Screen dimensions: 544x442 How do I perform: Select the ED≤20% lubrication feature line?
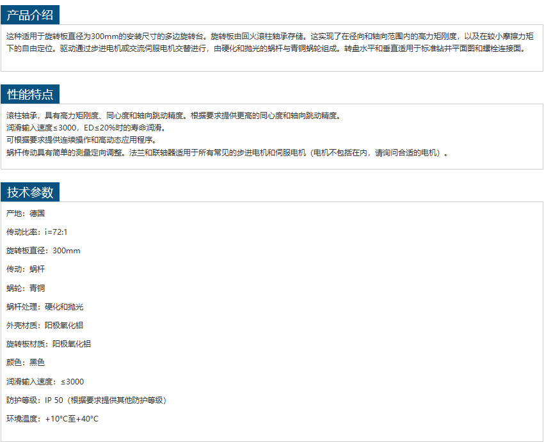tap(86, 128)
